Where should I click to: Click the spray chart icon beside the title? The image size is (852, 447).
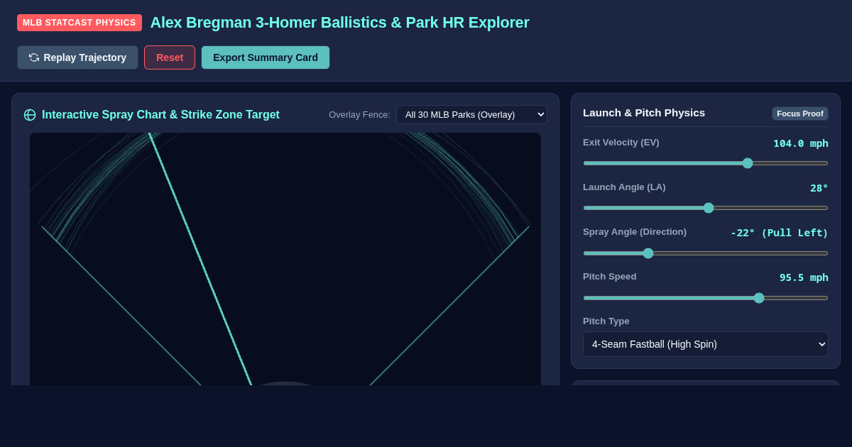(x=30, y=115)
